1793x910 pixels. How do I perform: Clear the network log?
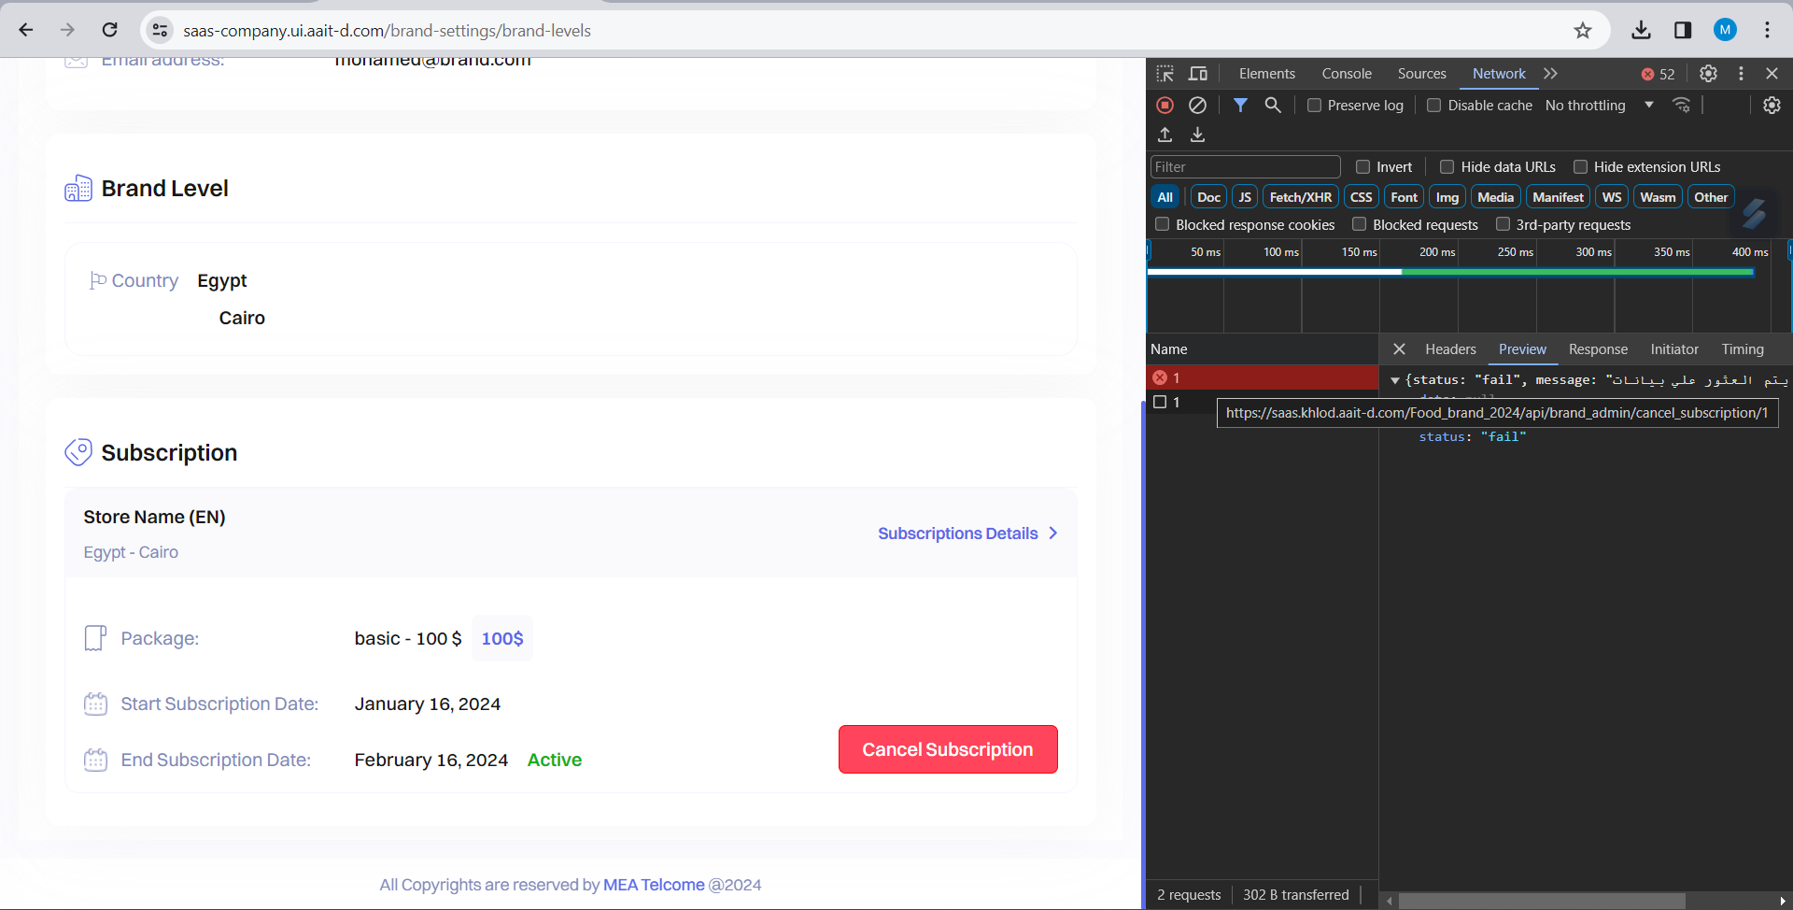(1197, 106)
